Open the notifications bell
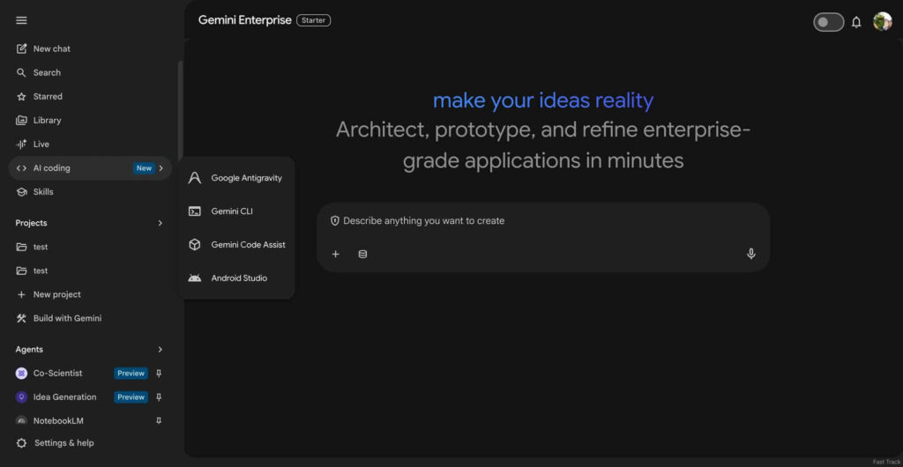This screenshot has height=467, width=903. click(856, 22)
